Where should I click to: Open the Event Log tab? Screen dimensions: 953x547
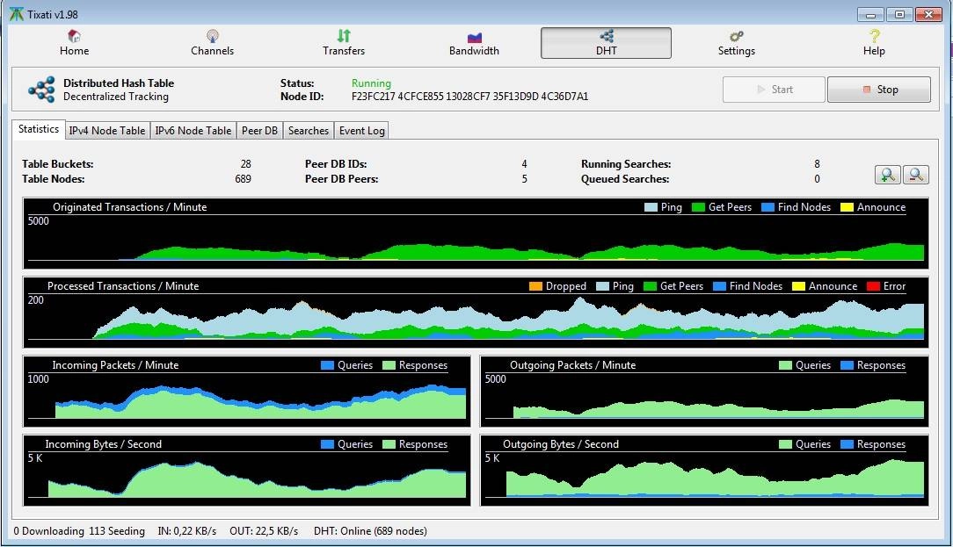[x=361, y=131]
